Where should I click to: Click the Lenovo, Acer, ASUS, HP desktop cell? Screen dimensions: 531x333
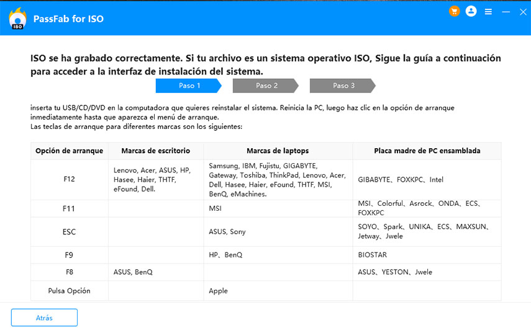tap(156, 179)
